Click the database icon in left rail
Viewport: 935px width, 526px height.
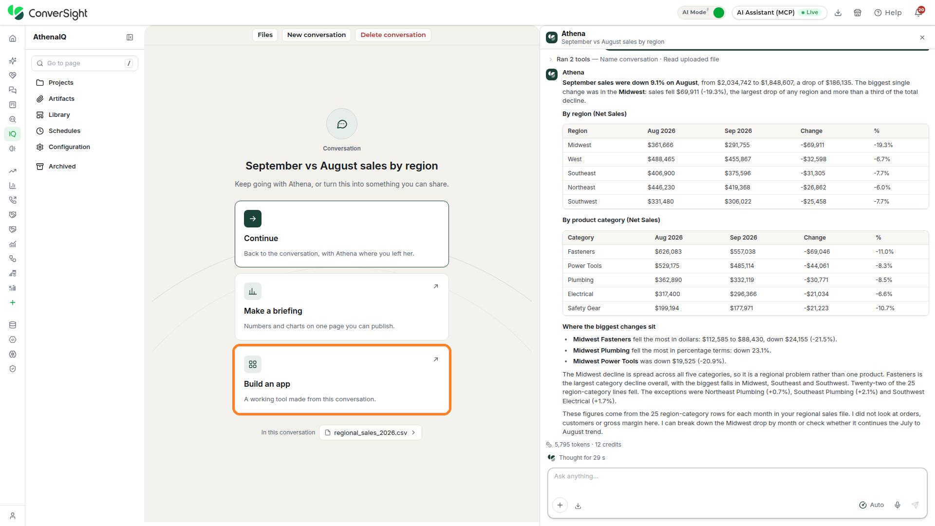[13, 325]
